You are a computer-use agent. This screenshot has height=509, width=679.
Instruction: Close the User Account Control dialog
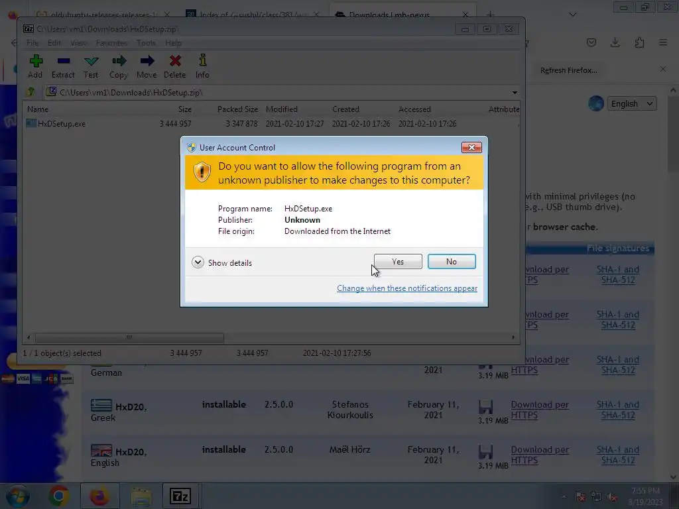471,148
